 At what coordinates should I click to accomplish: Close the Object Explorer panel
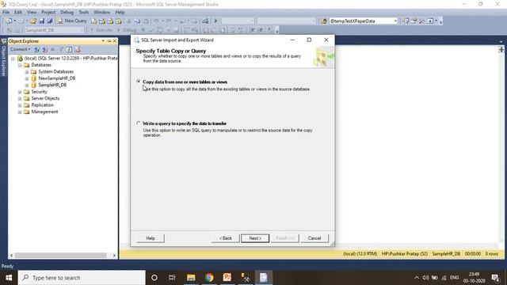point(115,41)
